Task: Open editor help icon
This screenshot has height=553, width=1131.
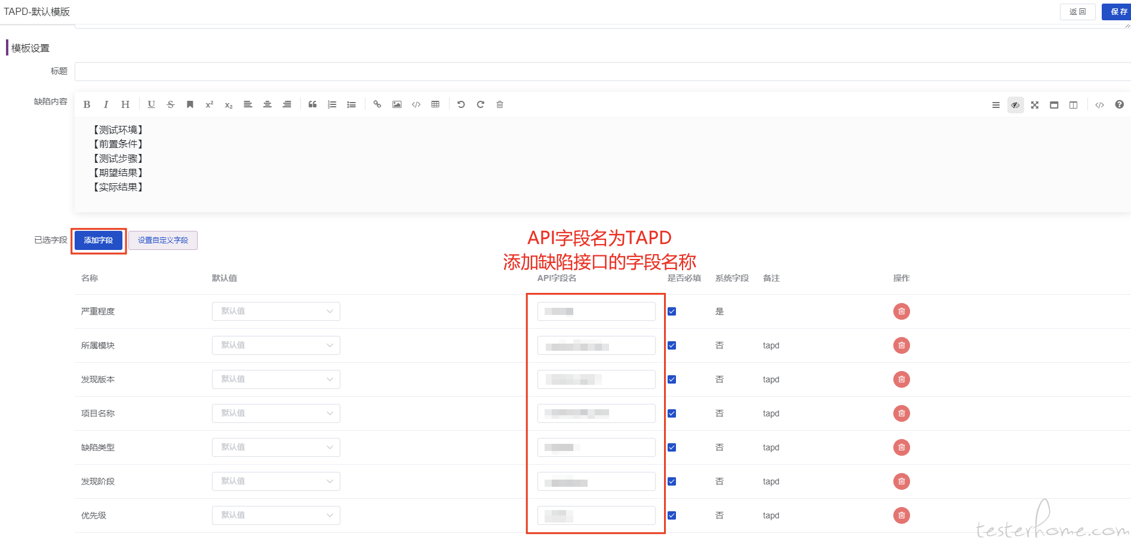Action: pos(1119,104)
